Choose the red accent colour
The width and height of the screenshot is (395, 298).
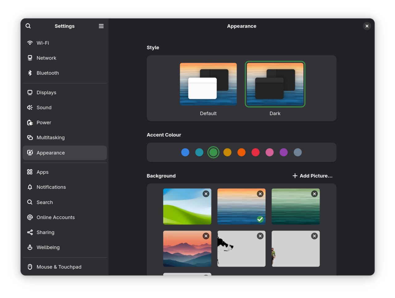(x=256, y=152)
